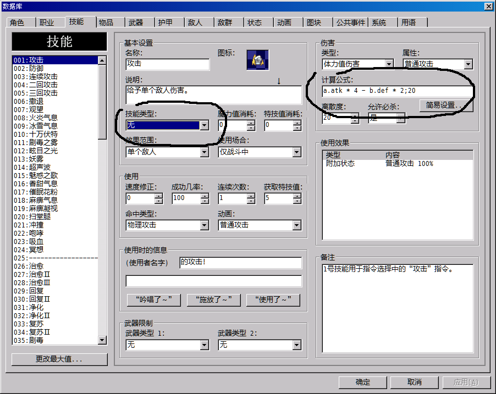Switch to the 角色 tab

[20, 23]
